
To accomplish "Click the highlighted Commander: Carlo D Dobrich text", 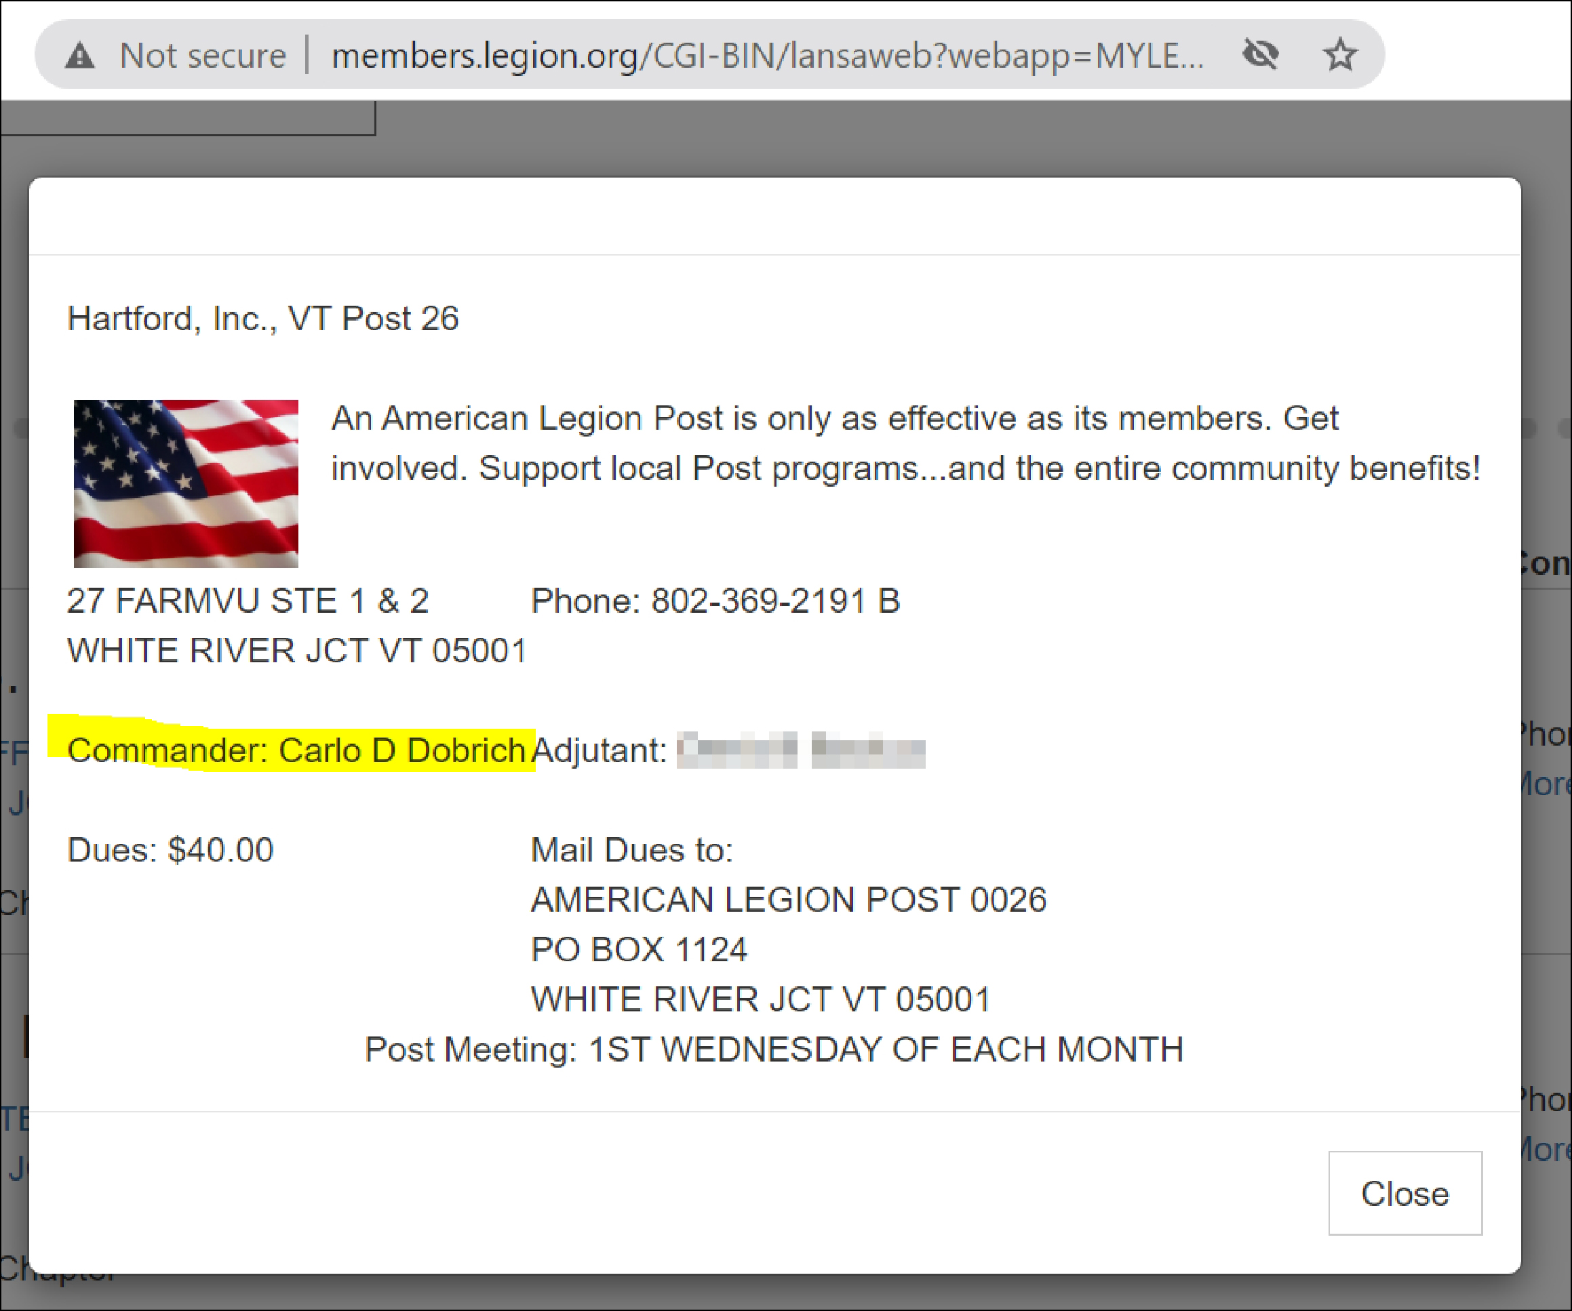I will pyautogui.click(x=296, y=750).
